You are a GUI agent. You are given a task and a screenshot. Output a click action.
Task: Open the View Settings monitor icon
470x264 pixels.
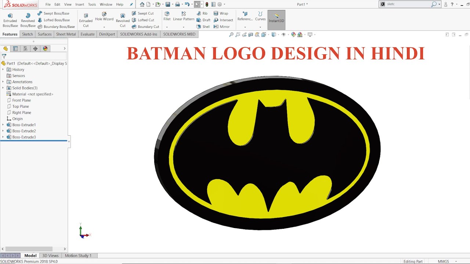[310, 34]
